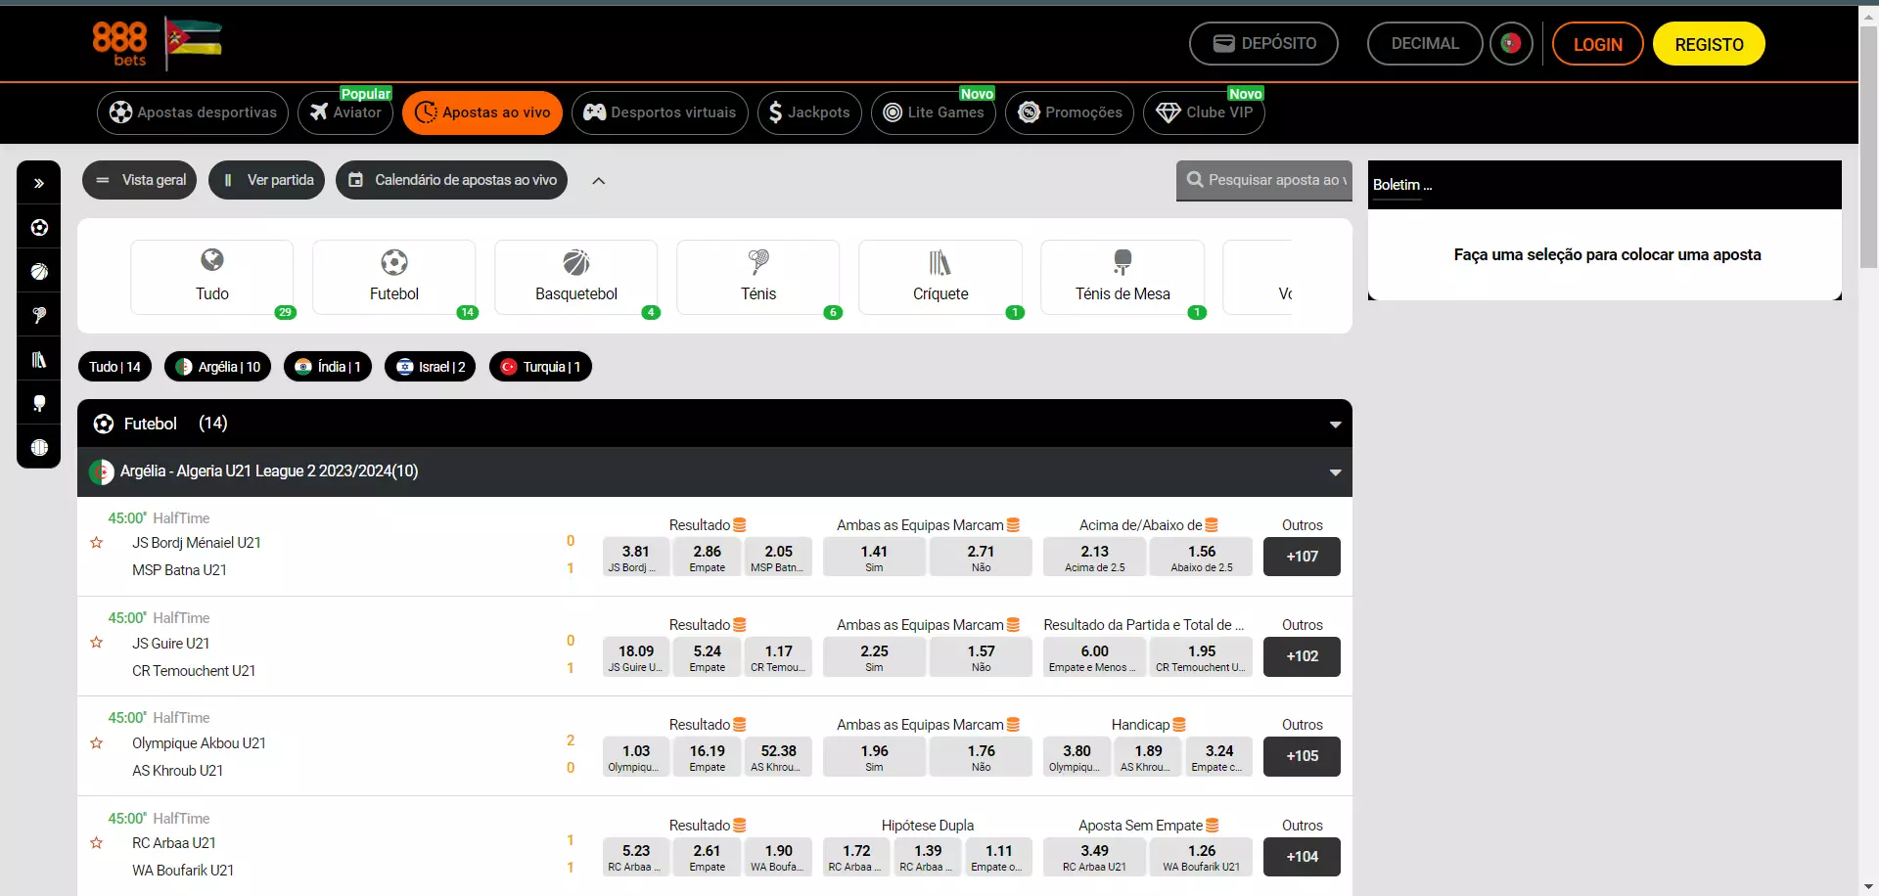
Task: Select the cricket icon in left sidebar
Action: click(39, 360)
